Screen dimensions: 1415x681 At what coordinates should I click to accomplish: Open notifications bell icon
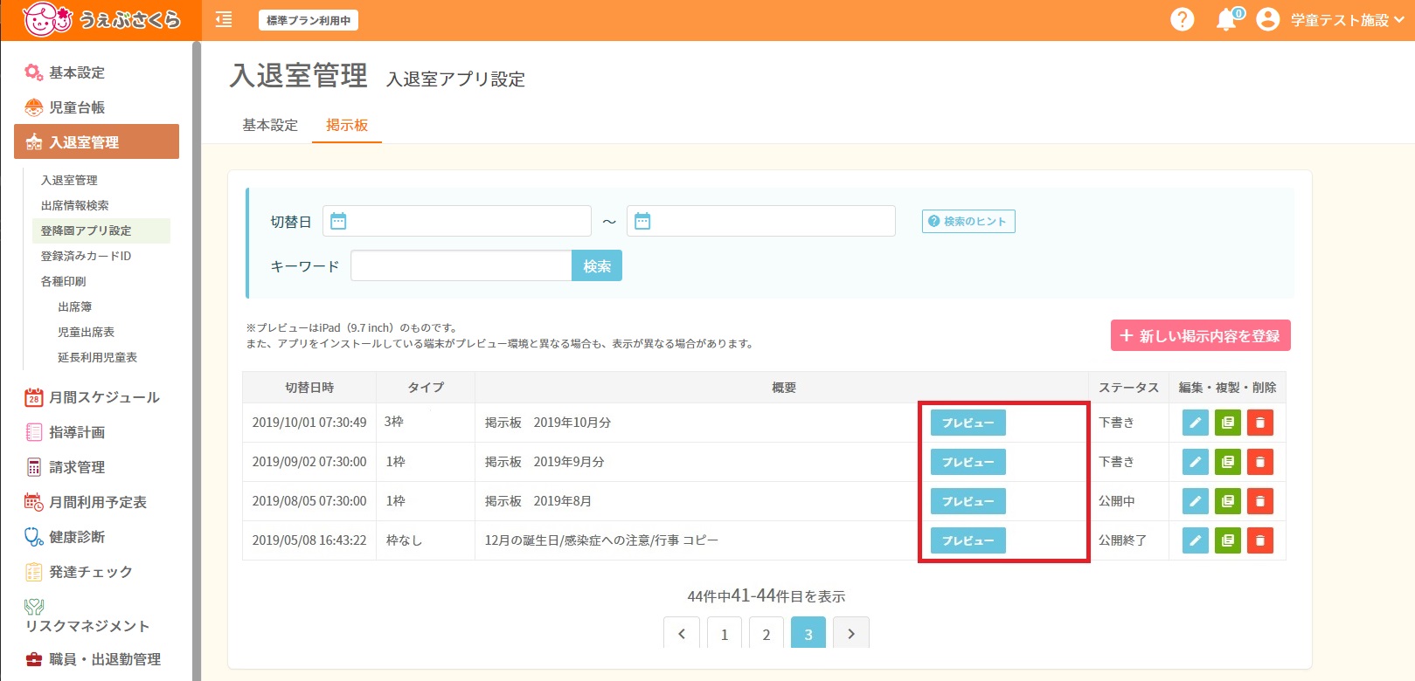[1227, 19]
